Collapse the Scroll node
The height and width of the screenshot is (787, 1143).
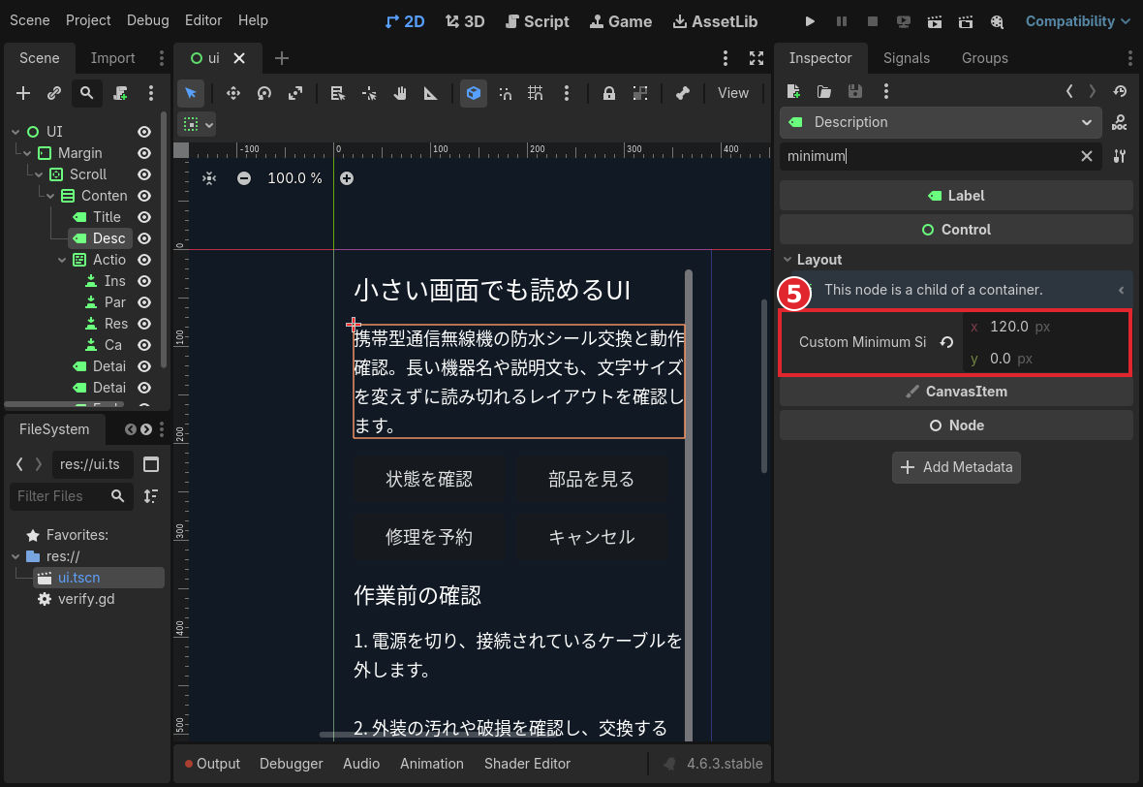pos(39,174)
